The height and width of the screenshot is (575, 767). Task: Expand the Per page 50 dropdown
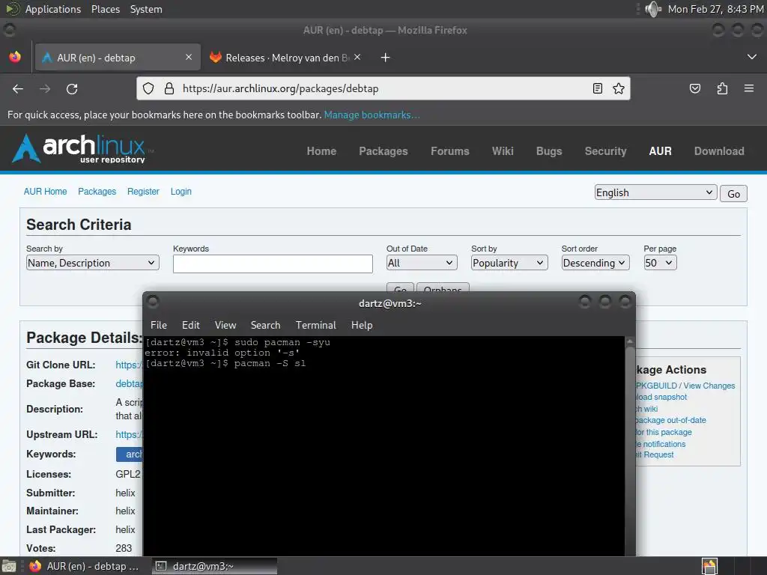(660, 263)
